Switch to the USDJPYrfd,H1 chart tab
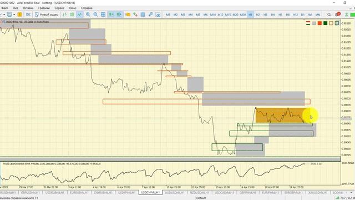The image size is (355, 200). tap(127, 193)
